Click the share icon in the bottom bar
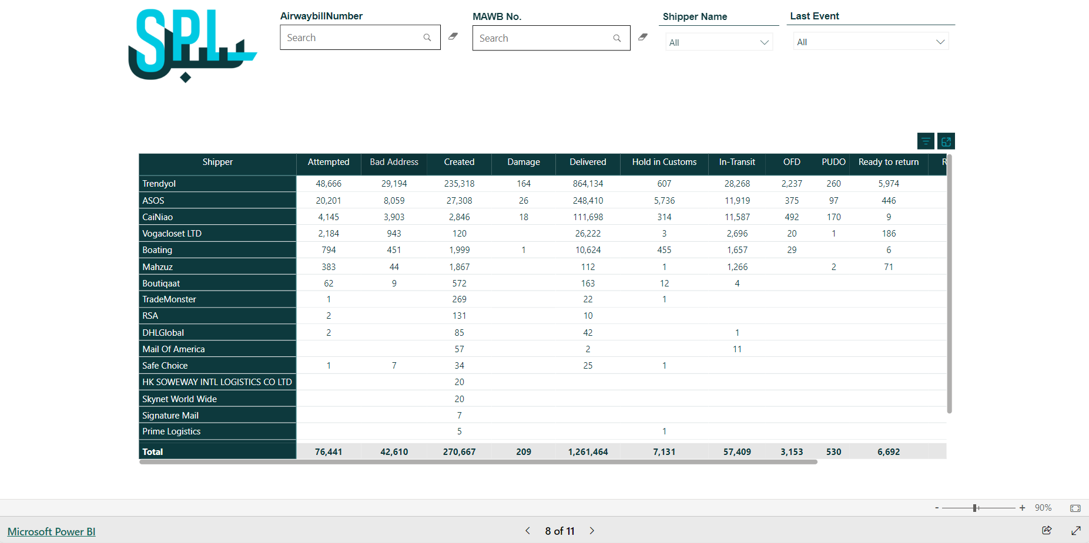Viewport: 1089px width, 543px height. (x=1047, y=531)
